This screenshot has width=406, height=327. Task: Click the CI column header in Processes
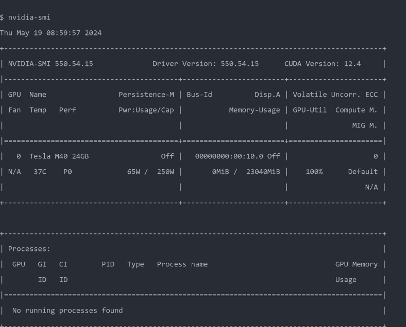point(63,264)
